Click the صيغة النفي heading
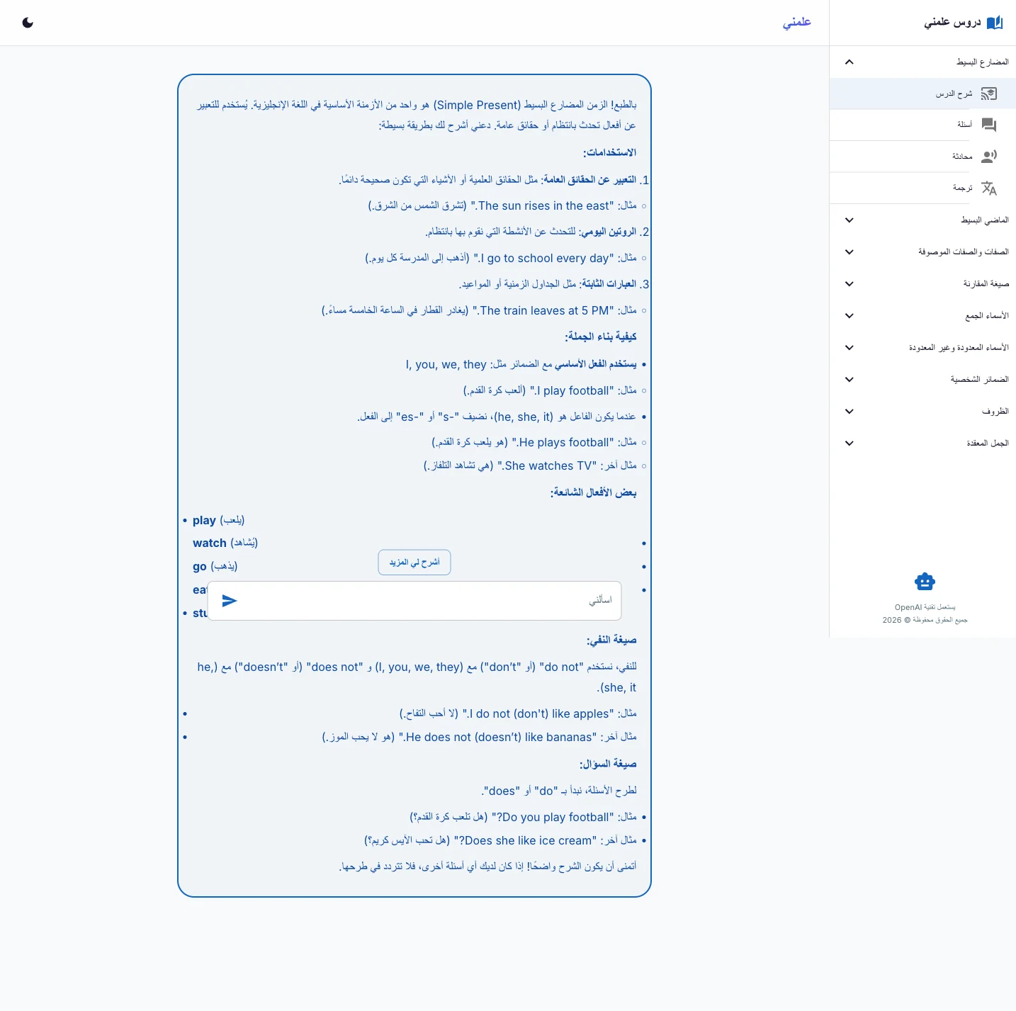The width and height of the screenshot is (1016, 1011). pos(611,640)
